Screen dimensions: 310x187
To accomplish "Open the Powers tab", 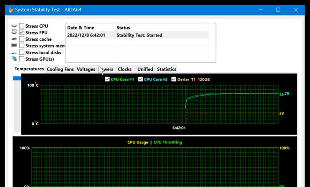I will pos(107,69).
